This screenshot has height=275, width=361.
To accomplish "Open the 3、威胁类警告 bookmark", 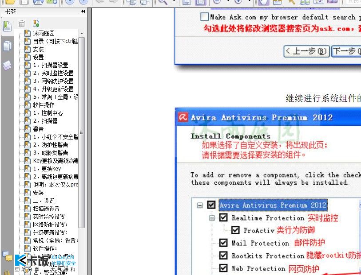I will [x=51, y=153].
